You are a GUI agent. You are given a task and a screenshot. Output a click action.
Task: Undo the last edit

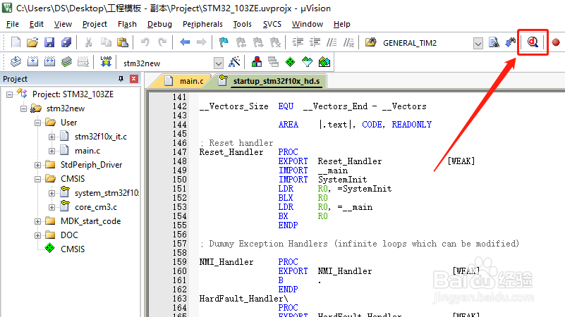click(x=145, y=42)
